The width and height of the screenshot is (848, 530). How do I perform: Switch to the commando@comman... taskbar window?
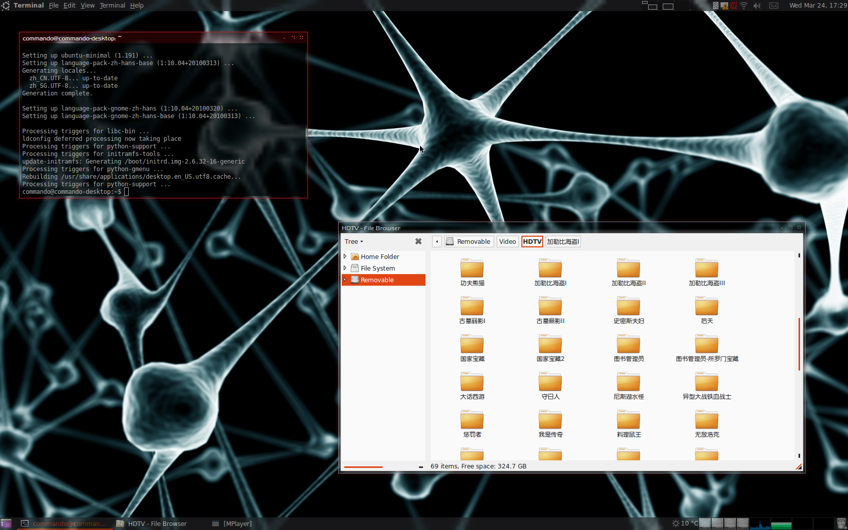[65, 523]
